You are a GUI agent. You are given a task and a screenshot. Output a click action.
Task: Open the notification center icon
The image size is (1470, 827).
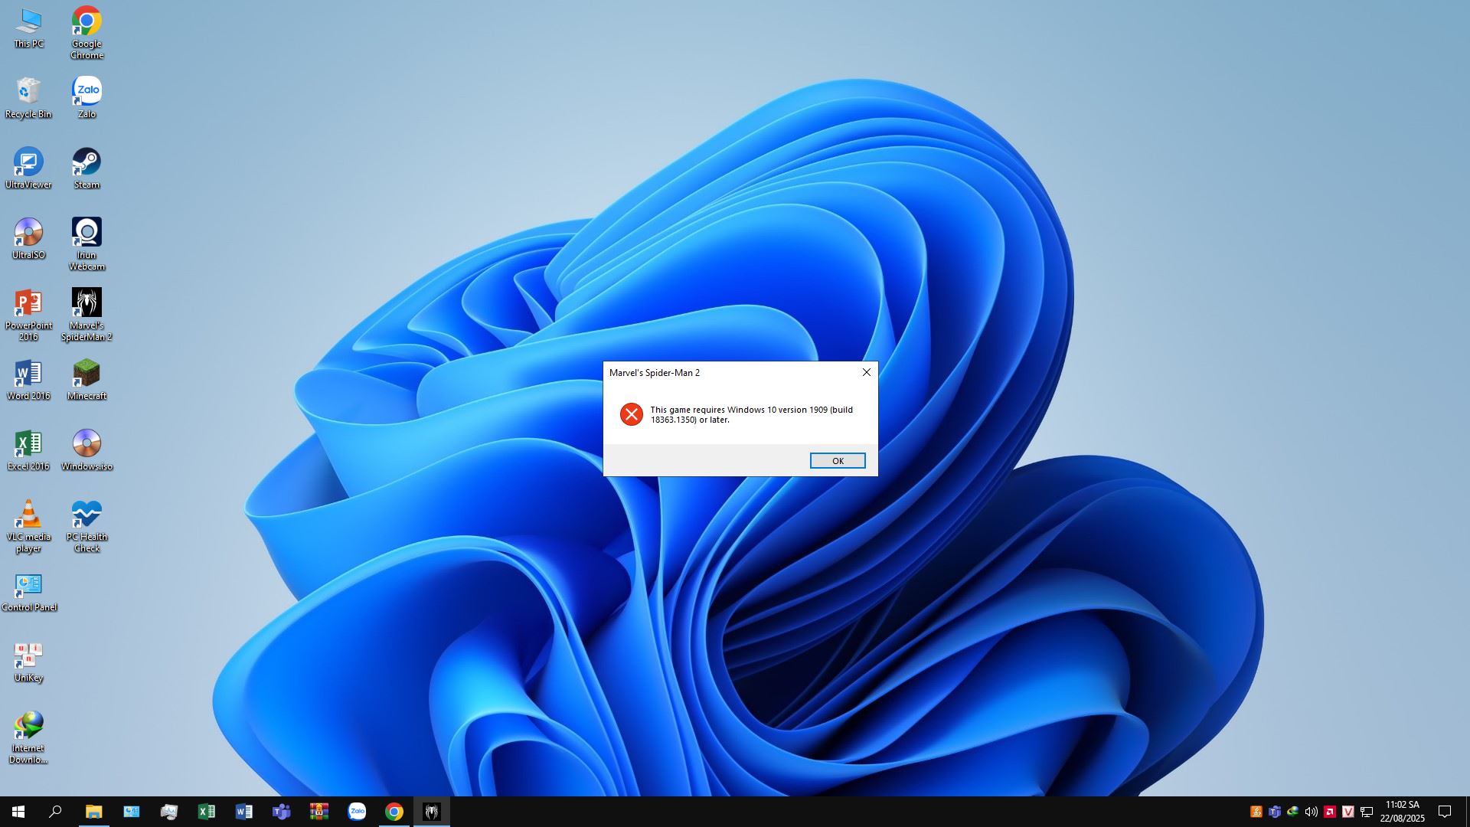point(1444,812)
